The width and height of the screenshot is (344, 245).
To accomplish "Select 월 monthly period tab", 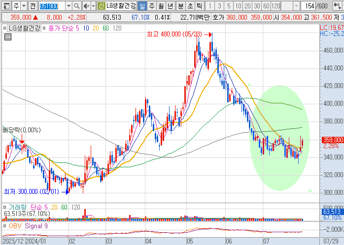I will 161,6.
